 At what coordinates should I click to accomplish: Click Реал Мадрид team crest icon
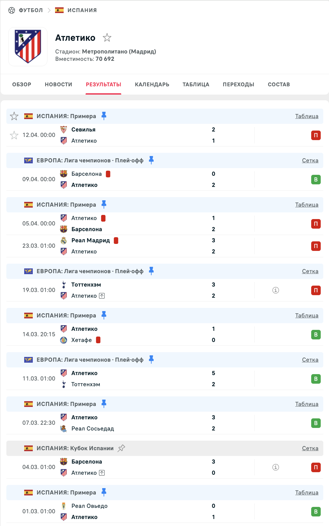[x=64, y=240]
